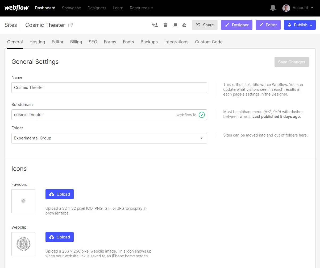Open the Showcase page

pyautogui.click(x=71, y=8)
